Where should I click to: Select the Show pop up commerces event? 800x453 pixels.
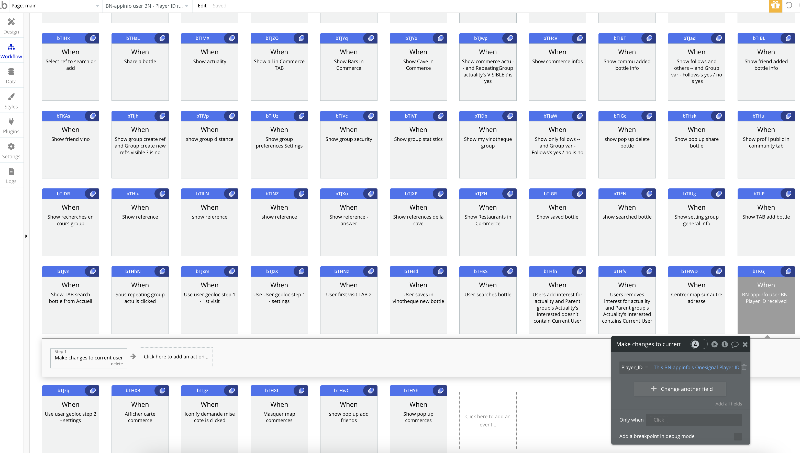(x=418, y=419)
